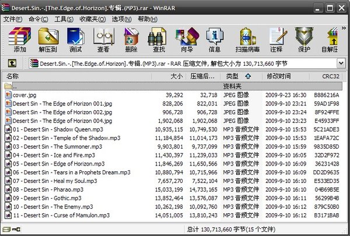Screen dimensions: 350x236
Task: Click the 删除 (Delete) toolbar icon
Action: tap(131, 40)
